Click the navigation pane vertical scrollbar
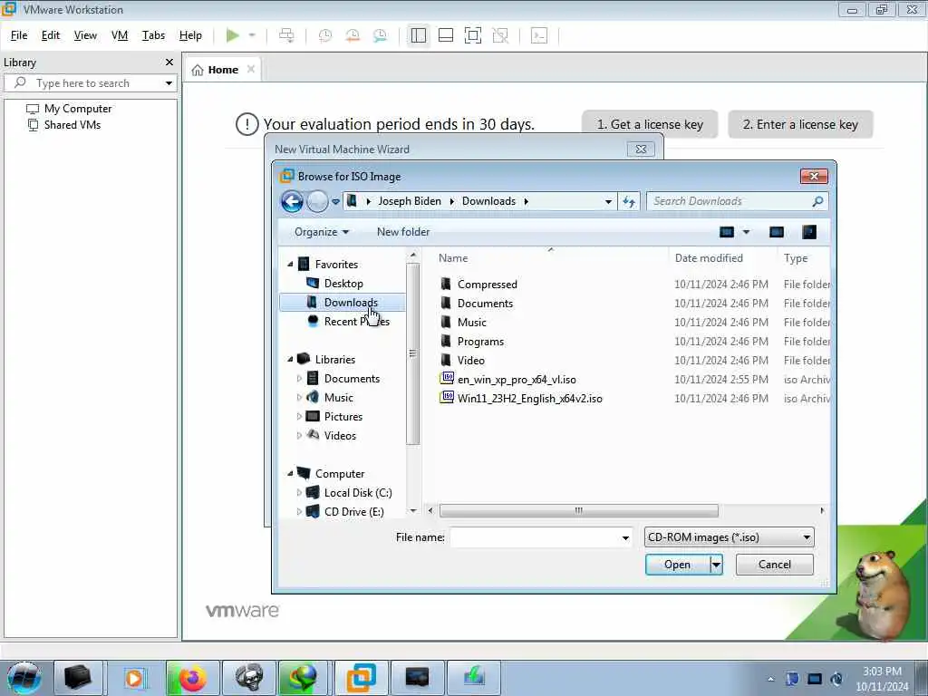Screen dimensions: 928x696 [x=413, y=353]
